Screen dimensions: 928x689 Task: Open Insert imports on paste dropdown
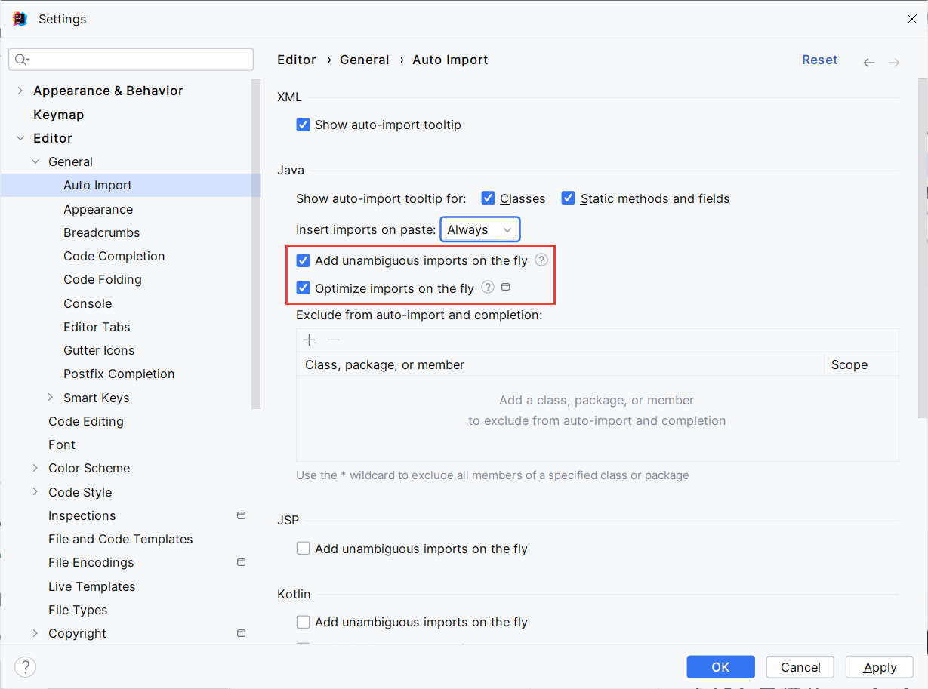click(480, 229)
